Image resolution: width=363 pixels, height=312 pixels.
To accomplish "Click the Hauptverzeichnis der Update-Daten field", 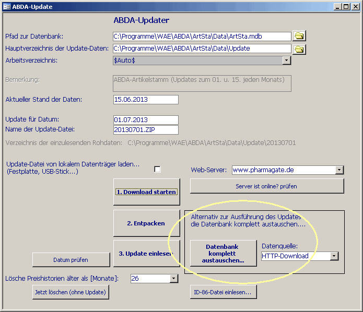I will point(202,49).
